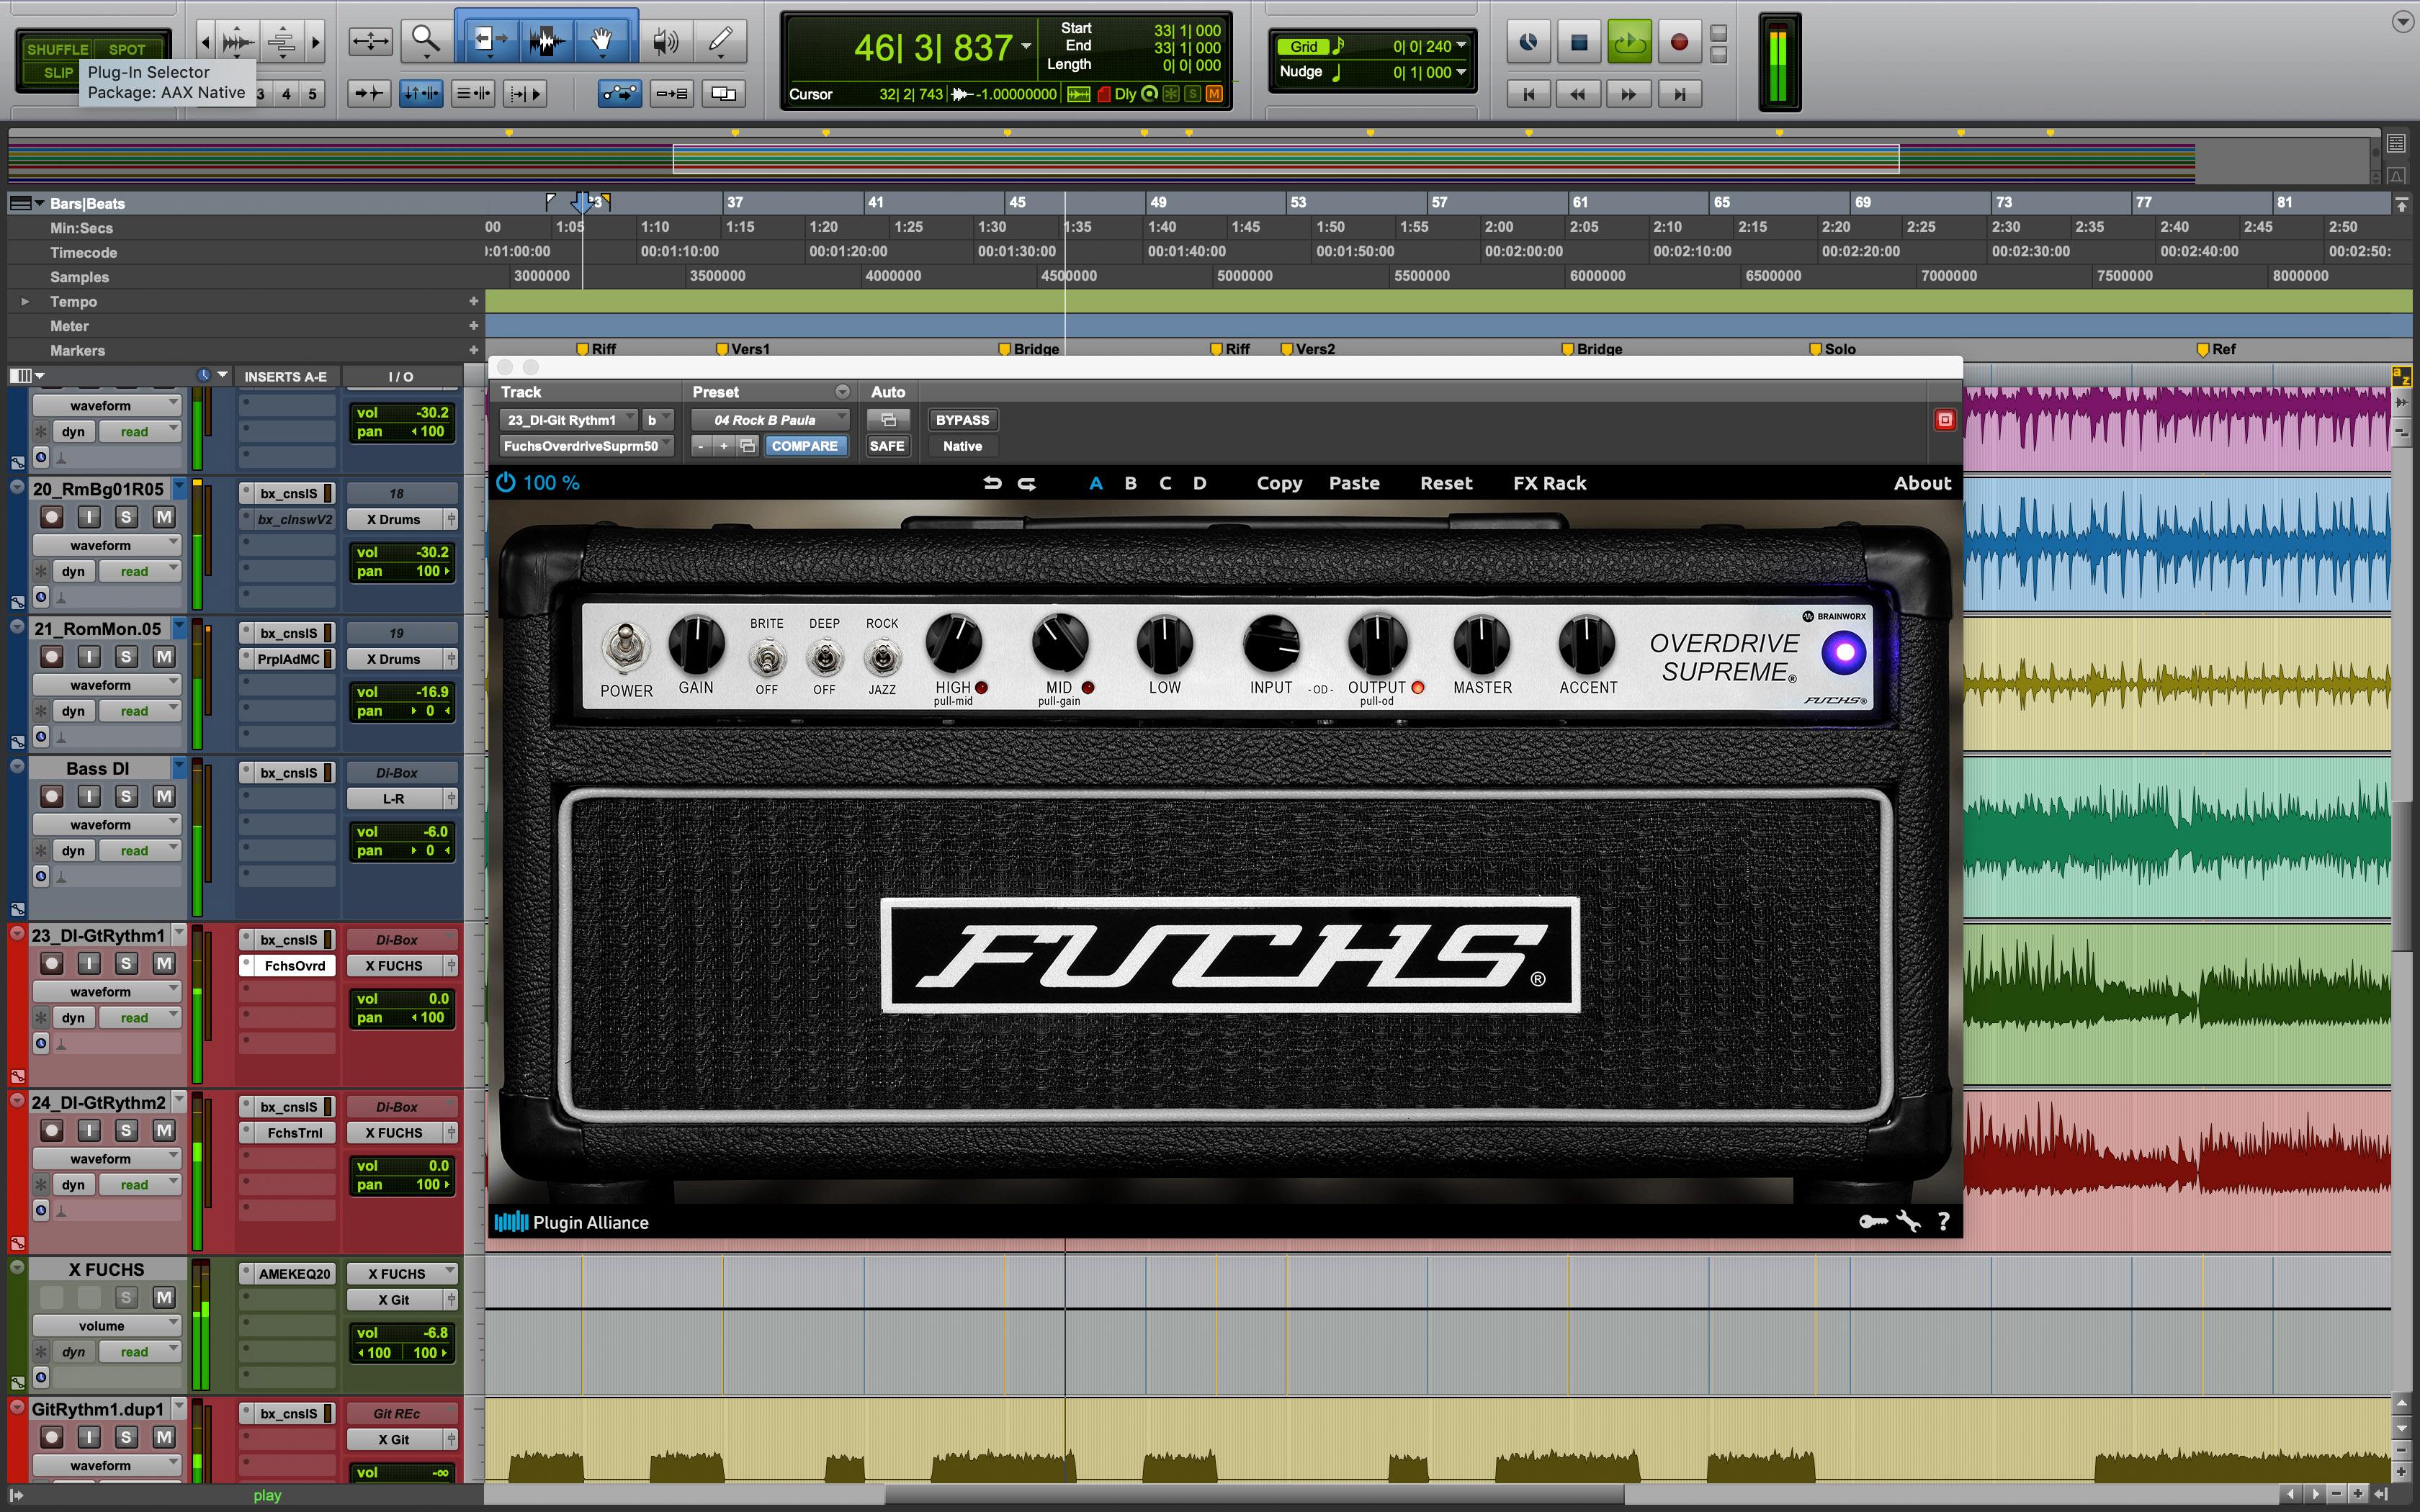Open the FX Rack tab

point(1548,483)
